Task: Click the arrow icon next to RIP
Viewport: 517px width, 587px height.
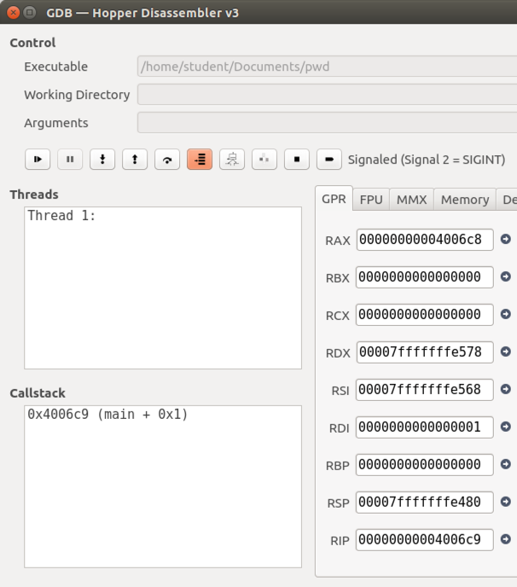Action: tap(505, 539)
